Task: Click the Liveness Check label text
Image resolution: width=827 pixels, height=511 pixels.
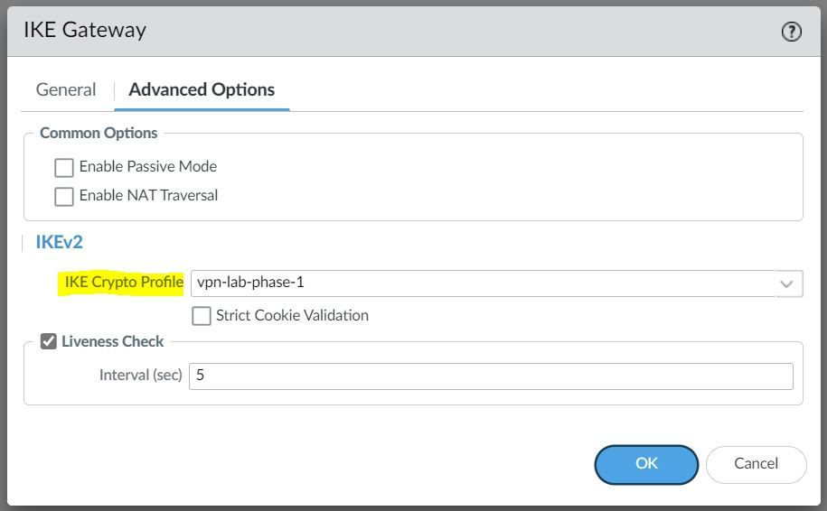Action: pyautogui.click(x=112, y=341)
